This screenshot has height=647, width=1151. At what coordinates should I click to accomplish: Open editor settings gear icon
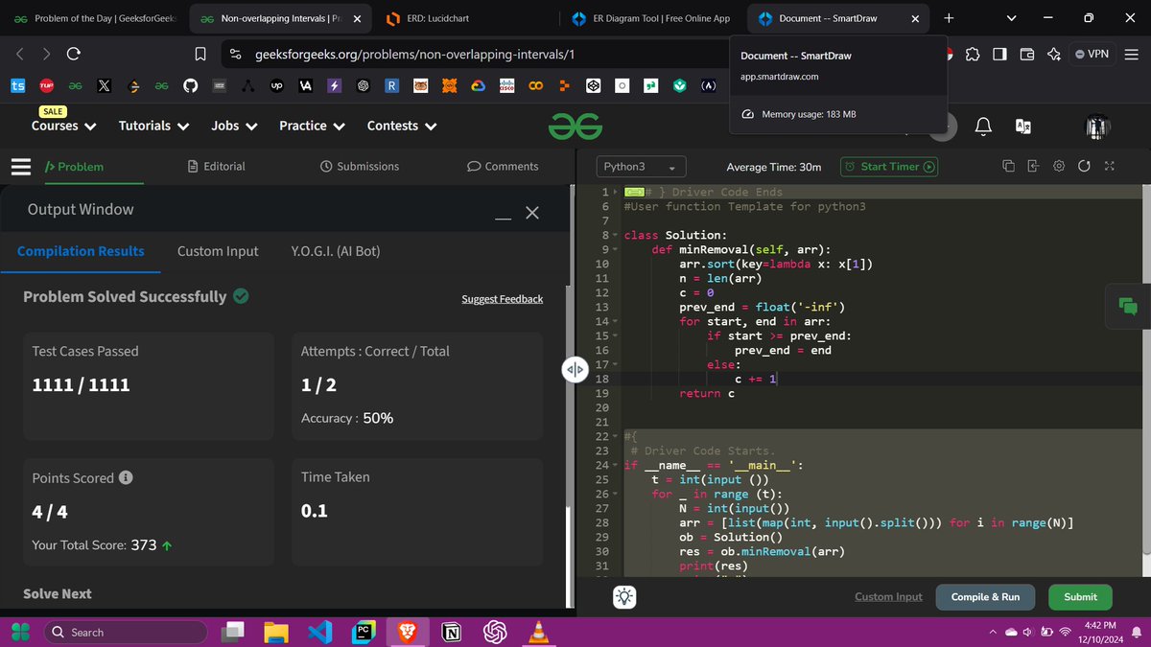1058,166
